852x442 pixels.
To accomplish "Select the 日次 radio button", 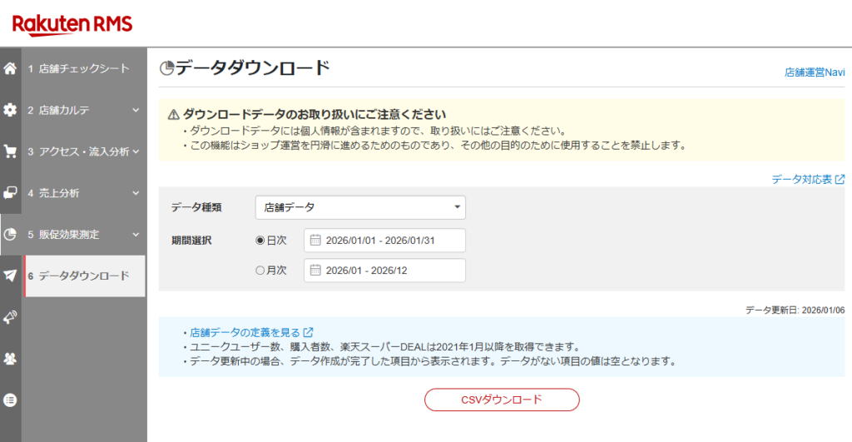I will tap(260, 241).
